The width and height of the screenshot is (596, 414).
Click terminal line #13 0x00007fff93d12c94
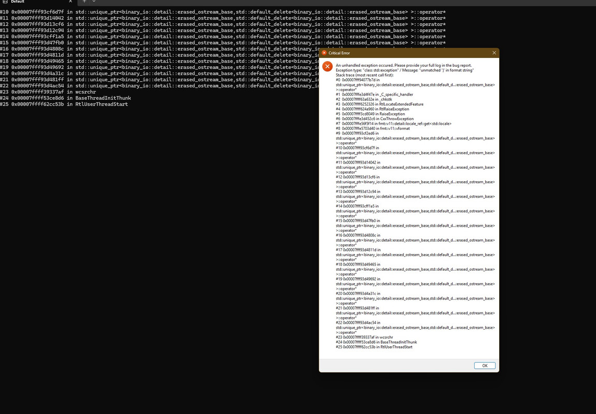(223, 31)
